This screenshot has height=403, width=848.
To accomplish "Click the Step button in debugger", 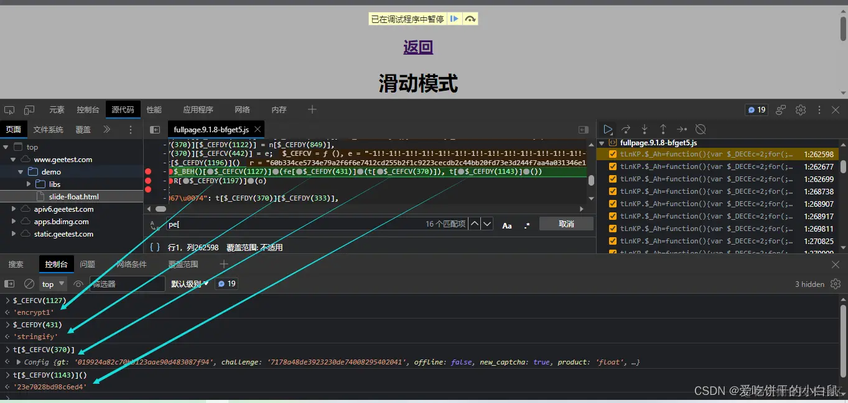I will click(x=682, y=129).
